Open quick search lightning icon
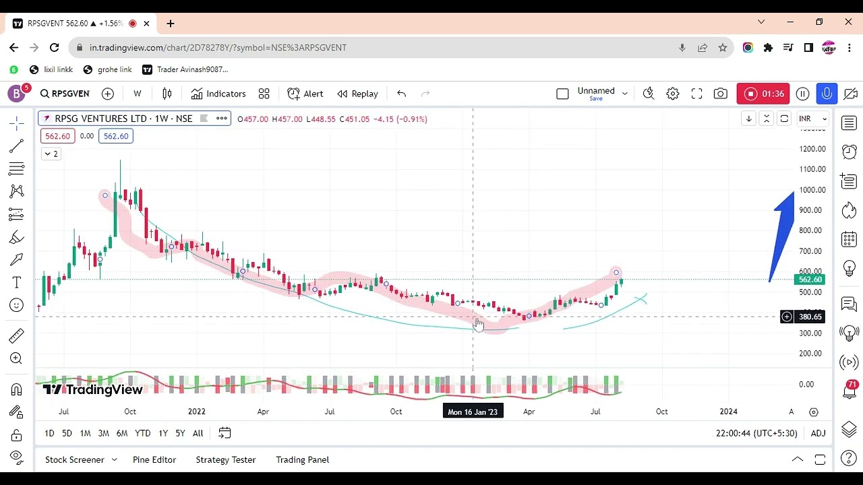Viewport: 863px width, 485px height. pyautogui.click(x=649, y=94)
